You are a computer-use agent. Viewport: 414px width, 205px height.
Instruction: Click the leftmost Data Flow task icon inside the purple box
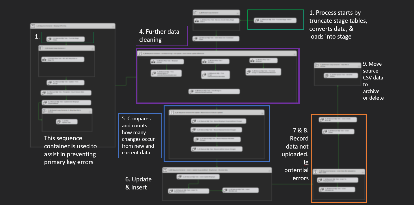154,62
